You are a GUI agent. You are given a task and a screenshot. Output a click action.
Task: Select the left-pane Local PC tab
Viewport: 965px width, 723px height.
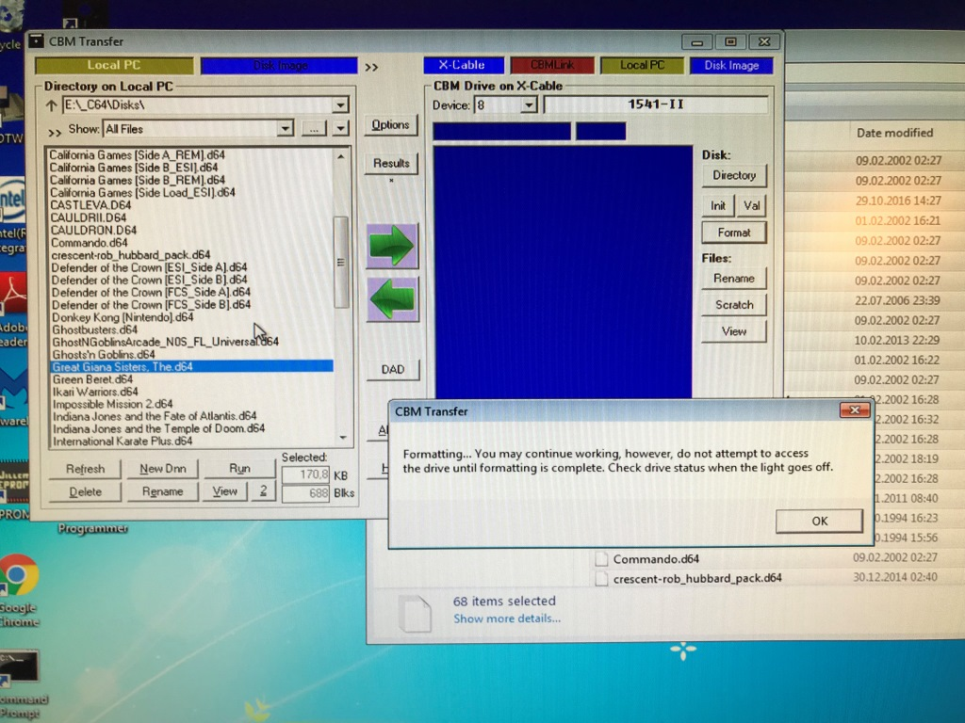point(114,65)
